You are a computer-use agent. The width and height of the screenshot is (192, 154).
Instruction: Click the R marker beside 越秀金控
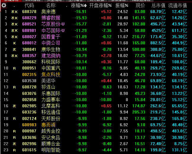[x=14, y=131]
